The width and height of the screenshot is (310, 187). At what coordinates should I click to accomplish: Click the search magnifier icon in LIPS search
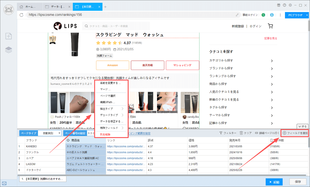point(86,26)
